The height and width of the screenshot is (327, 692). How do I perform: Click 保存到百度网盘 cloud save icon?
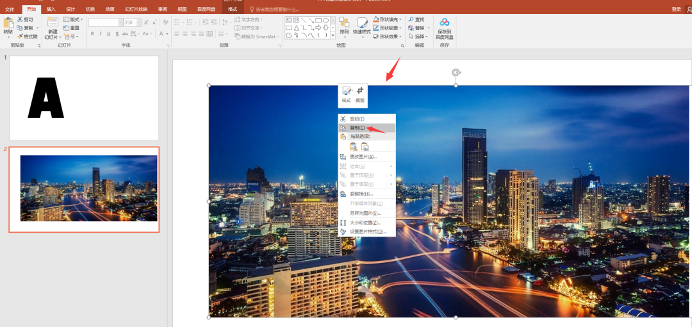tap(445, 23)
